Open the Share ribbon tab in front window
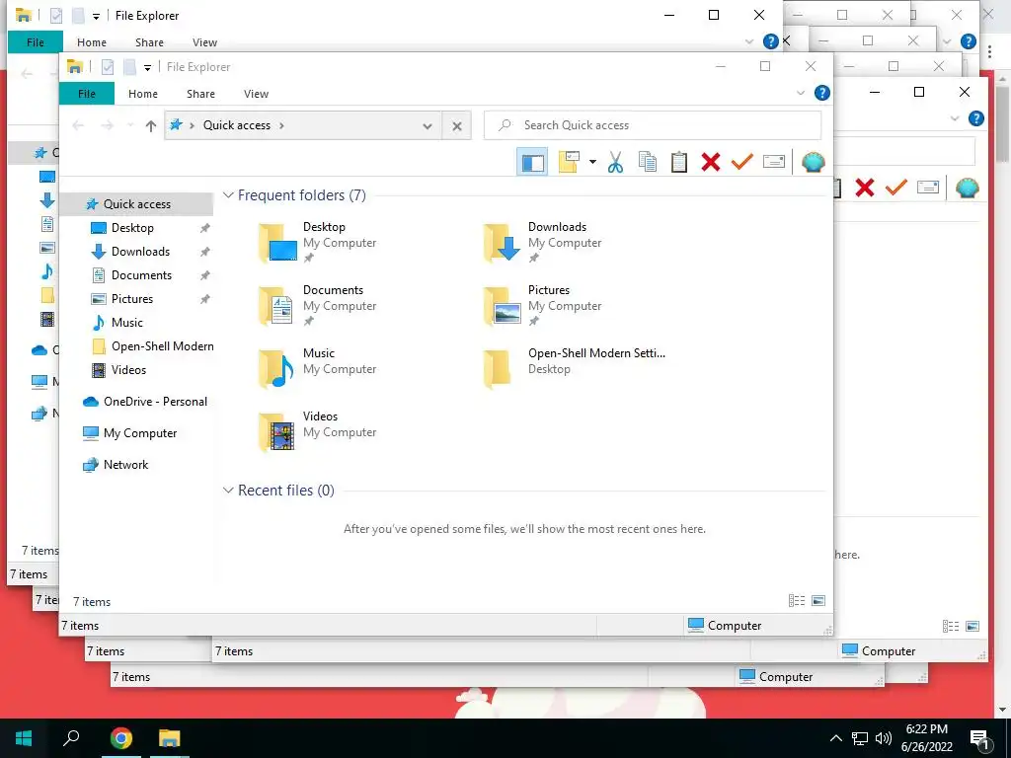 point(200,94)
